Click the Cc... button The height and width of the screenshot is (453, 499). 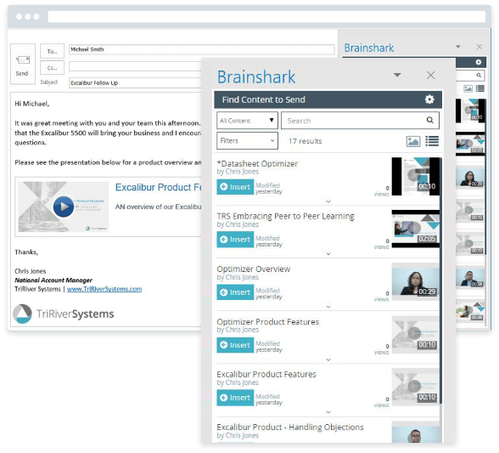pos(53,68)
